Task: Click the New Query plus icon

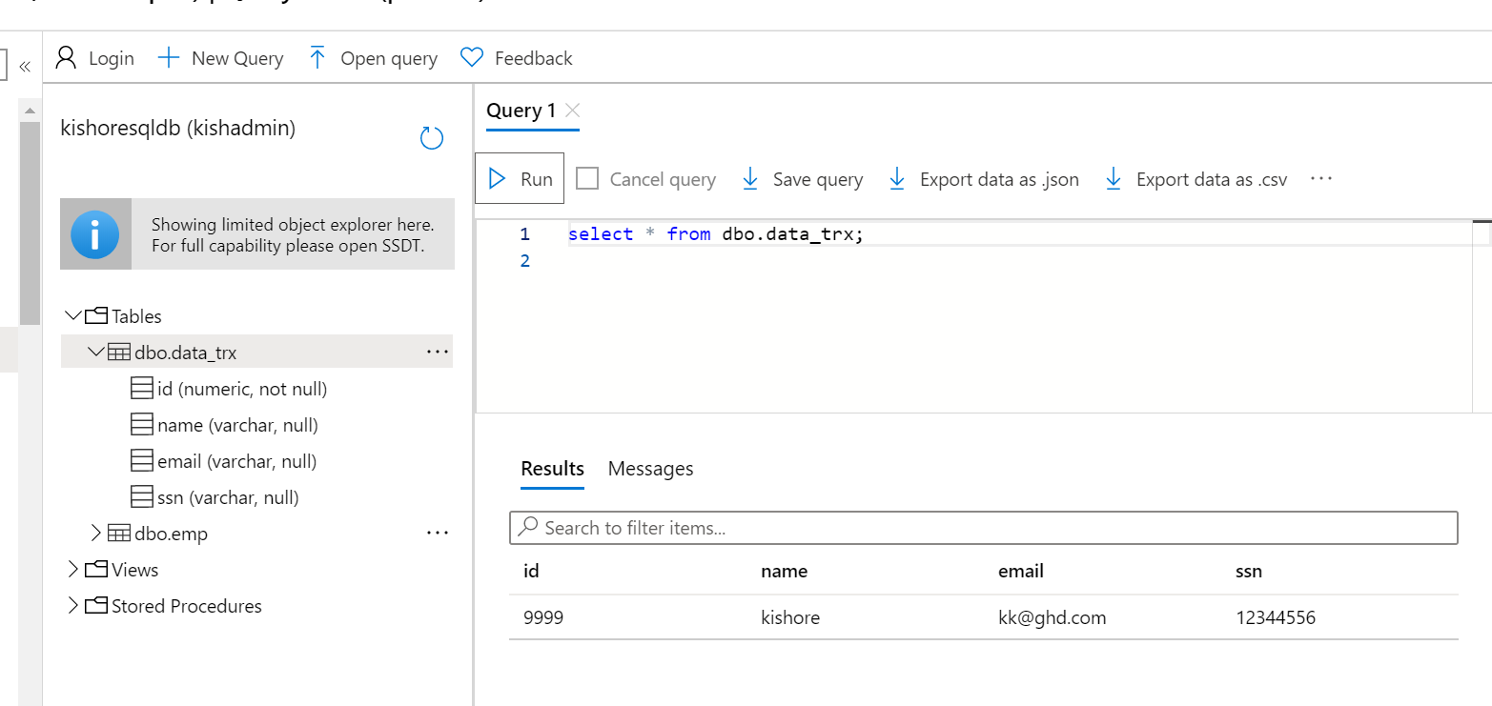Action: [x=169, y=58]
